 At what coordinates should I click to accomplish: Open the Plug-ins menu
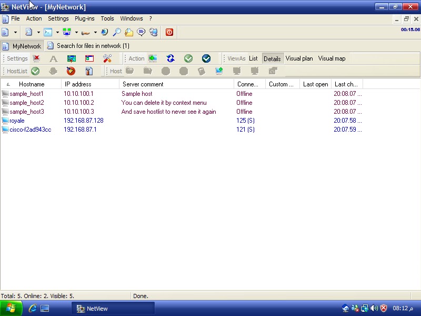coord(84,18)
